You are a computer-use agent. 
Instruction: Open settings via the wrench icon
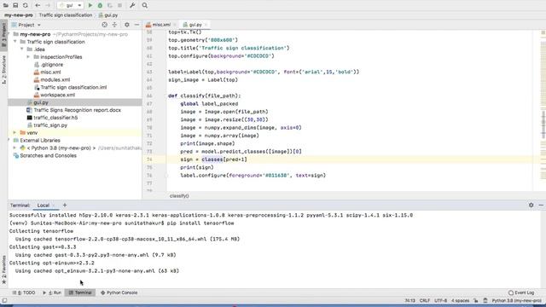[x=132, y=5]
